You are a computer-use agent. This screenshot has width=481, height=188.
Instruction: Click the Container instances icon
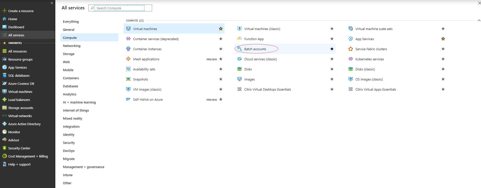pos(128,49)
